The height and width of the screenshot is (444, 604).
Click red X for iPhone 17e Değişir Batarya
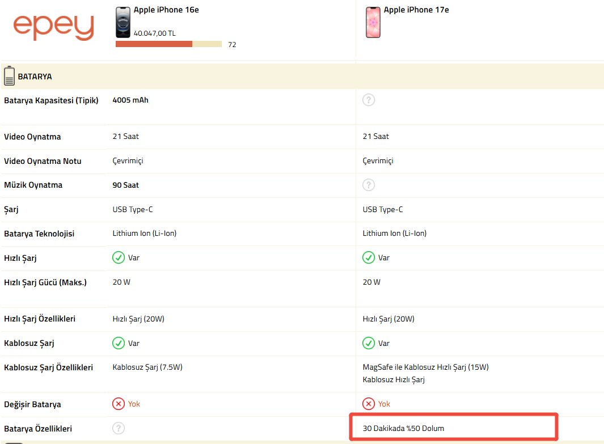369,404
